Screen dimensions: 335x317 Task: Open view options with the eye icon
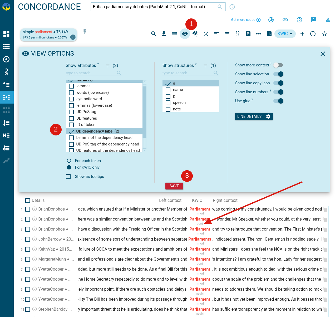click(x=185, y=34)
